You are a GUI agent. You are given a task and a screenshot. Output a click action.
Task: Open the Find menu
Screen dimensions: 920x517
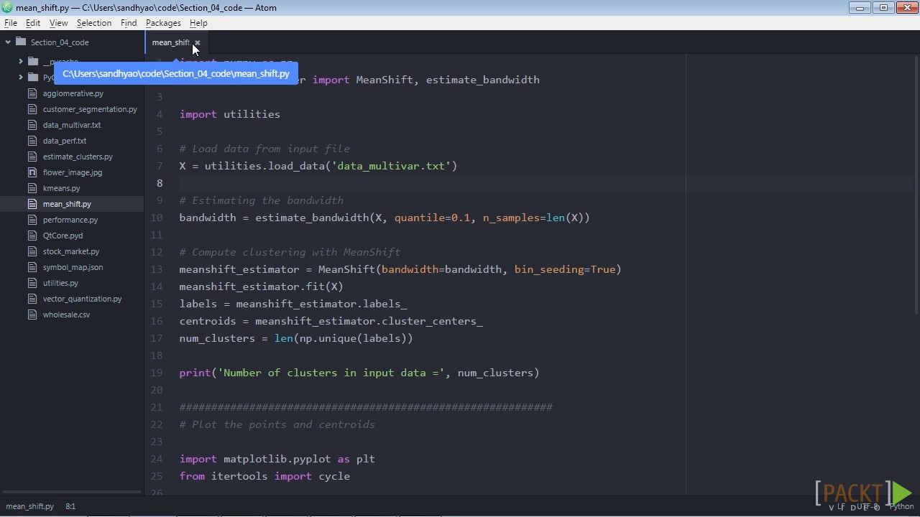coord(129,23)
